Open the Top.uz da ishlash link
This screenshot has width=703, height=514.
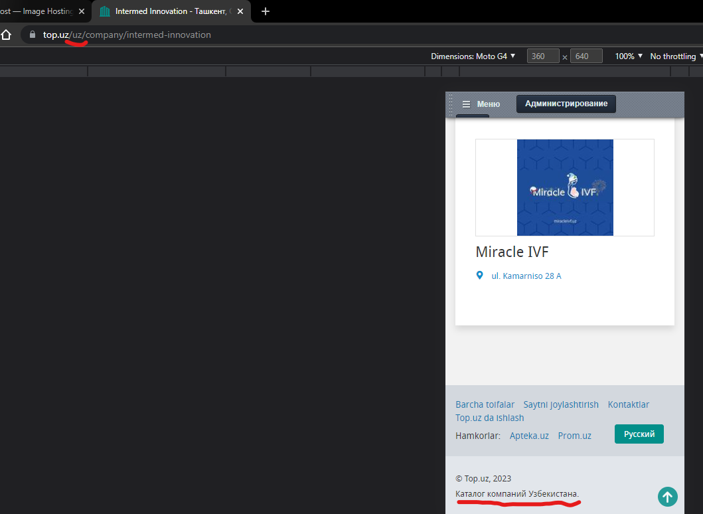tap(490, 418)
